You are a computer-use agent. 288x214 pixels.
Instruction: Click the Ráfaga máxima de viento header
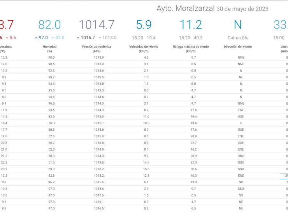191,49
